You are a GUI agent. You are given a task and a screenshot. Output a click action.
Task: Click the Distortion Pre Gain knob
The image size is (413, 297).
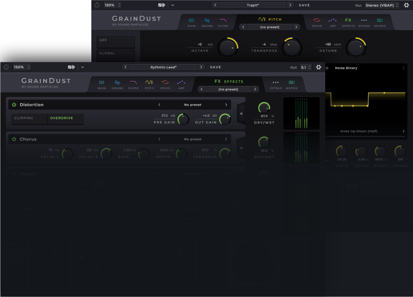coord(183,119)
